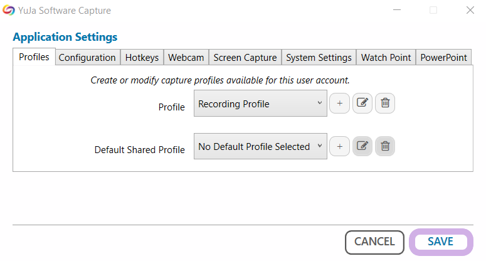This screenshot has width=486, height=261.
Task: Edit the Default Shared Profile pencil icon
Action: point(362,146)
